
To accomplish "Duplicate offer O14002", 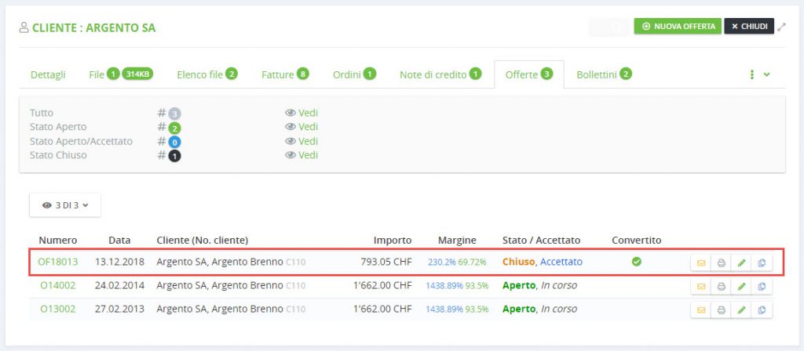I will (x=762, y=287).
